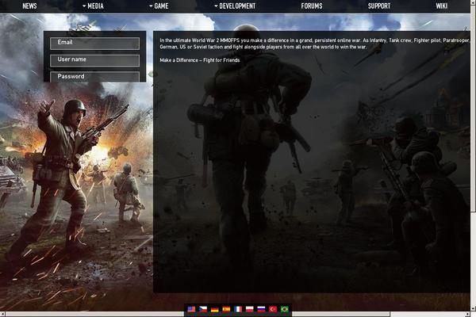The image size is (476, 317).
Task: Select the Czech flag language icon
Action: (x=203, y=309)
